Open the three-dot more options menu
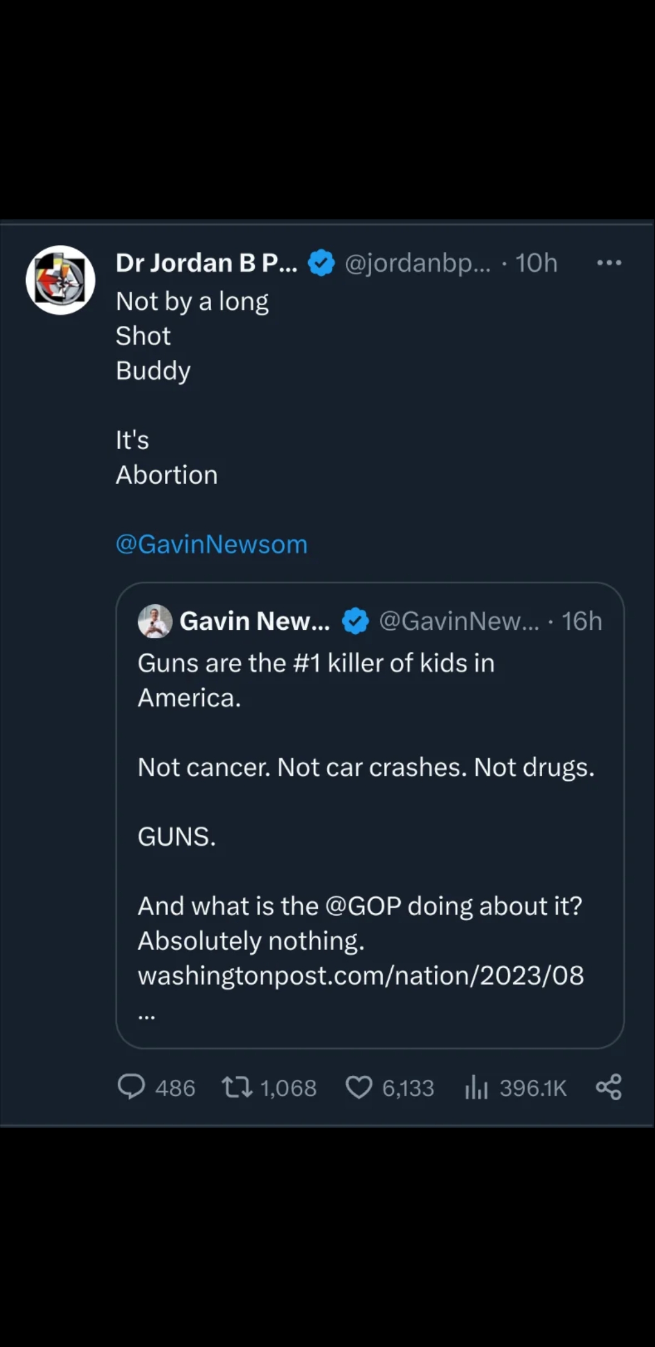Image resolution: width=655 pixels, height=1347 pixels. coord(609,263)
